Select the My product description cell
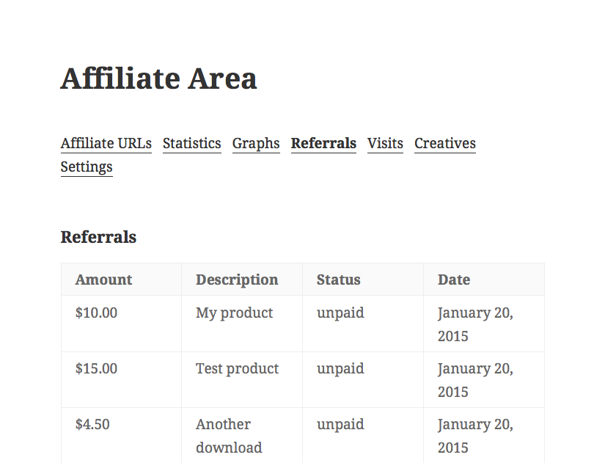Viewport: 605px width, 463px height. click(x=242, y=324)
